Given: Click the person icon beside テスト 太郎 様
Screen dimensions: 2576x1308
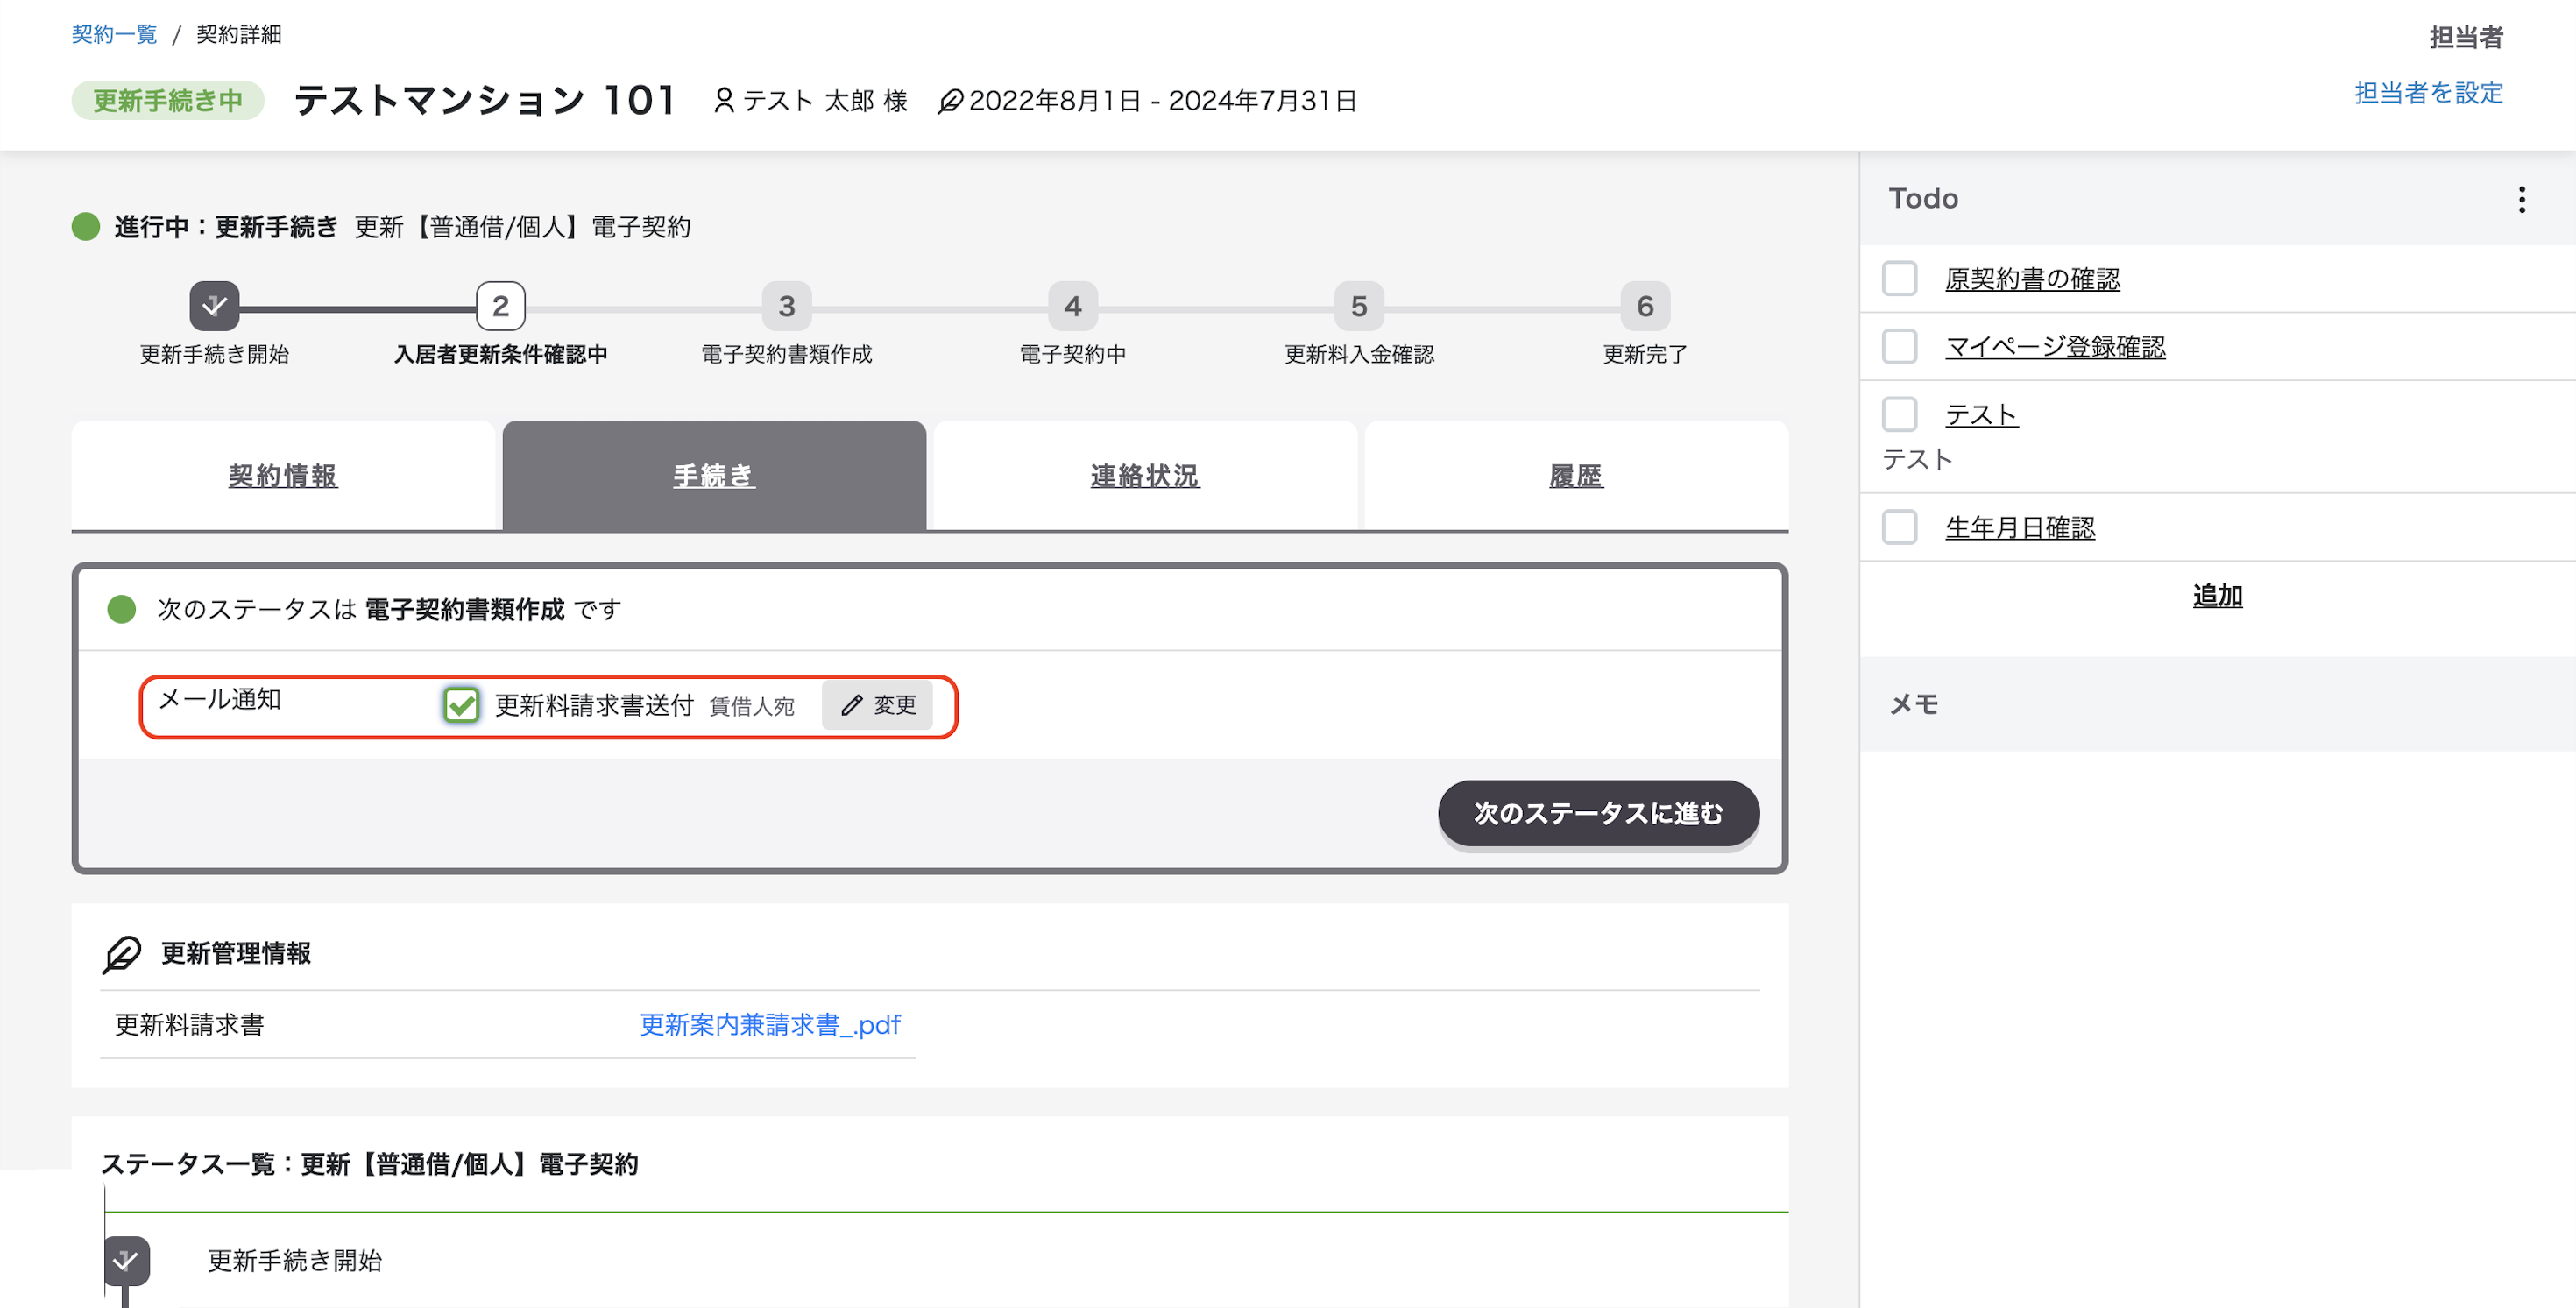Looking at the screenshot, I should (x=724, y=100).
